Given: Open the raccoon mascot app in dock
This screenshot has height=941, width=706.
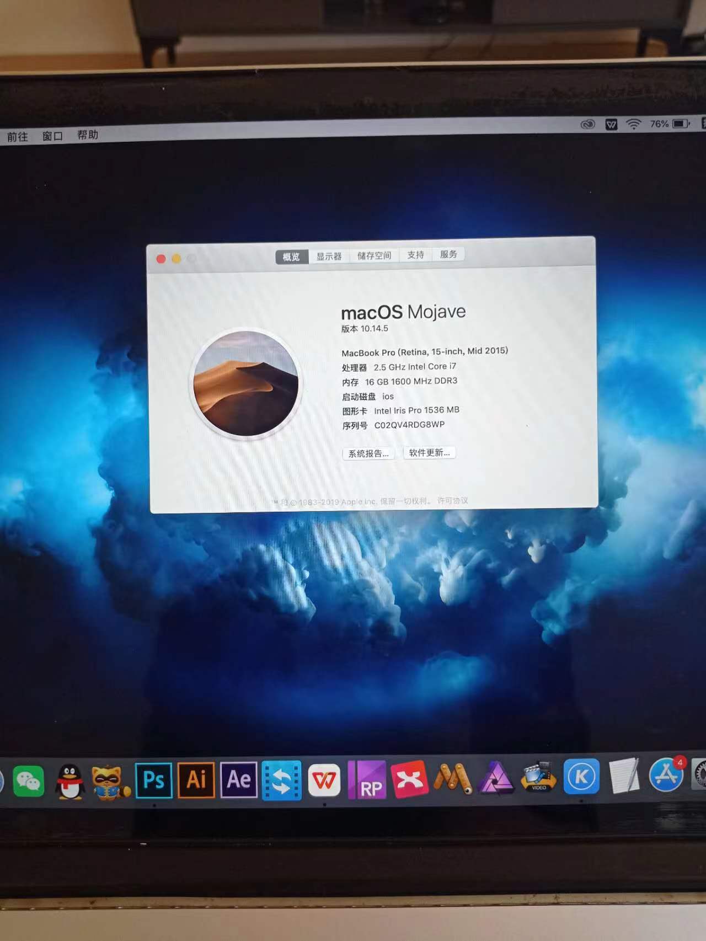Looking at the screenshot, I should [110, 782].
